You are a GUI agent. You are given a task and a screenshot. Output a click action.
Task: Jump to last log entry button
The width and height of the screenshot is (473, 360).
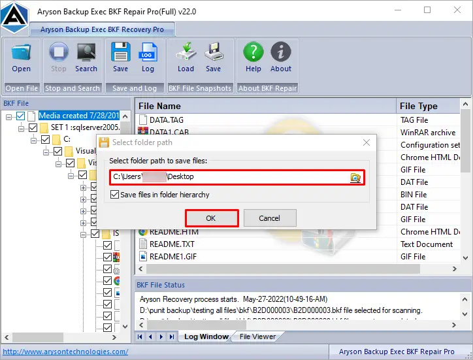[x=172, y=336]
